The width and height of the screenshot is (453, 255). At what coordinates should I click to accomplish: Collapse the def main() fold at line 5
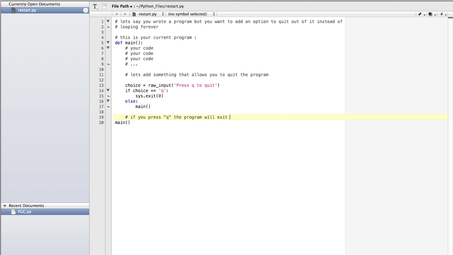(x=108, y=42)
